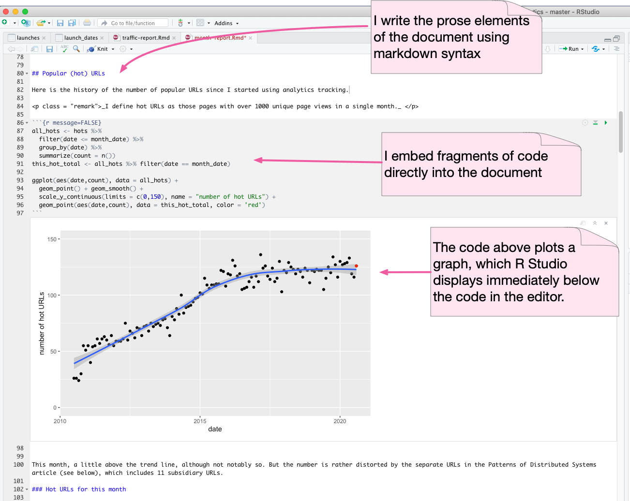Expand the Run dropdown arrow
This screenshot has width=630, height=501.
[x=582, y=49]
